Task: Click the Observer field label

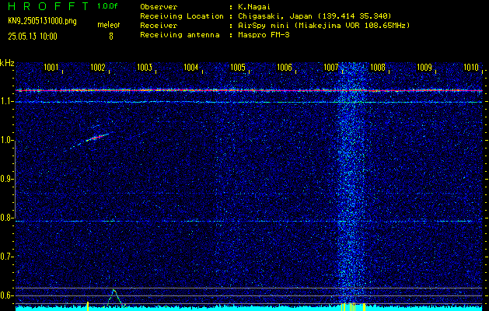Action: pos(159,6)
